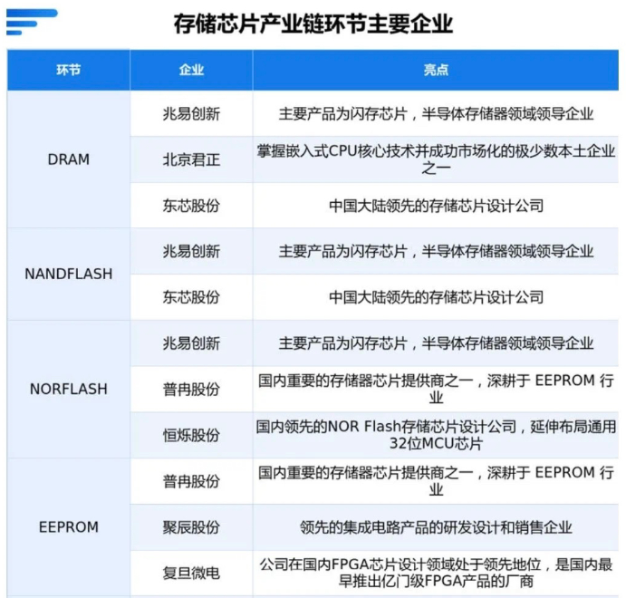Image resolution: width=626 pixels, height=598 pixels.
Task: Select 复旦微电 highlight about FPGA芯片设计领域
Action: (436, 573)
